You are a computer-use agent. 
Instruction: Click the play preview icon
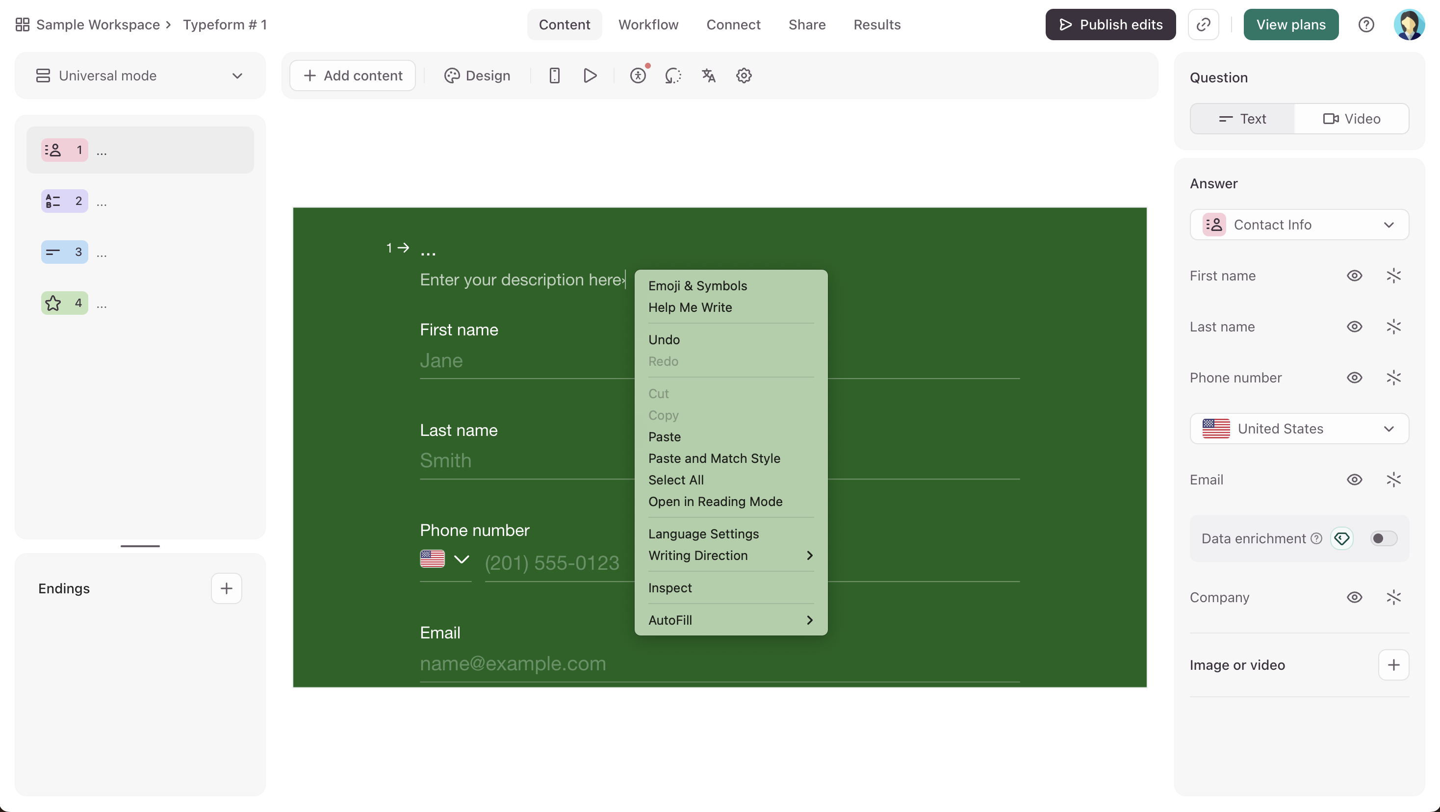coord(590,76)
